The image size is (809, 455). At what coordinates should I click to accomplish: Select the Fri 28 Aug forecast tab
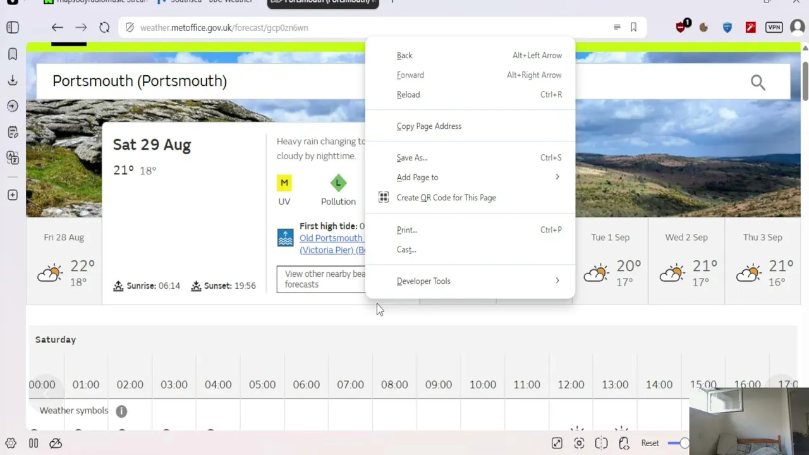click(x=64, y=261)
